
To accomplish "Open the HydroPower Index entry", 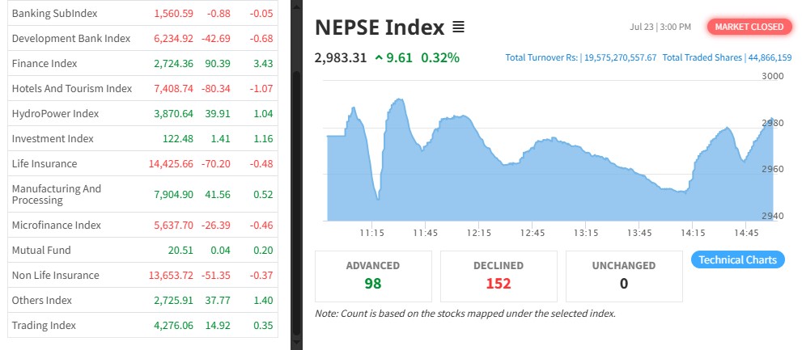I will [55, 113].
